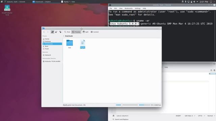The width and height of the screenshot is (216, 121).
Task: Click the Dolphin window title icon
Action: point(44,28)
